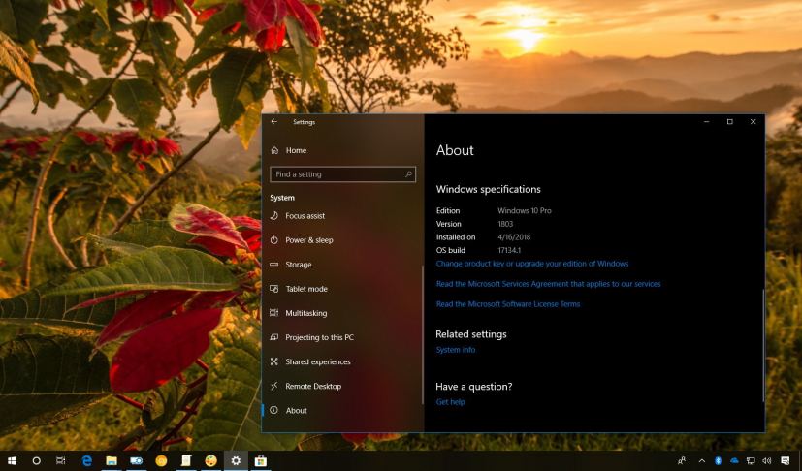Click the Find a setting search box
Screen dimensions: 802x471
342,174
